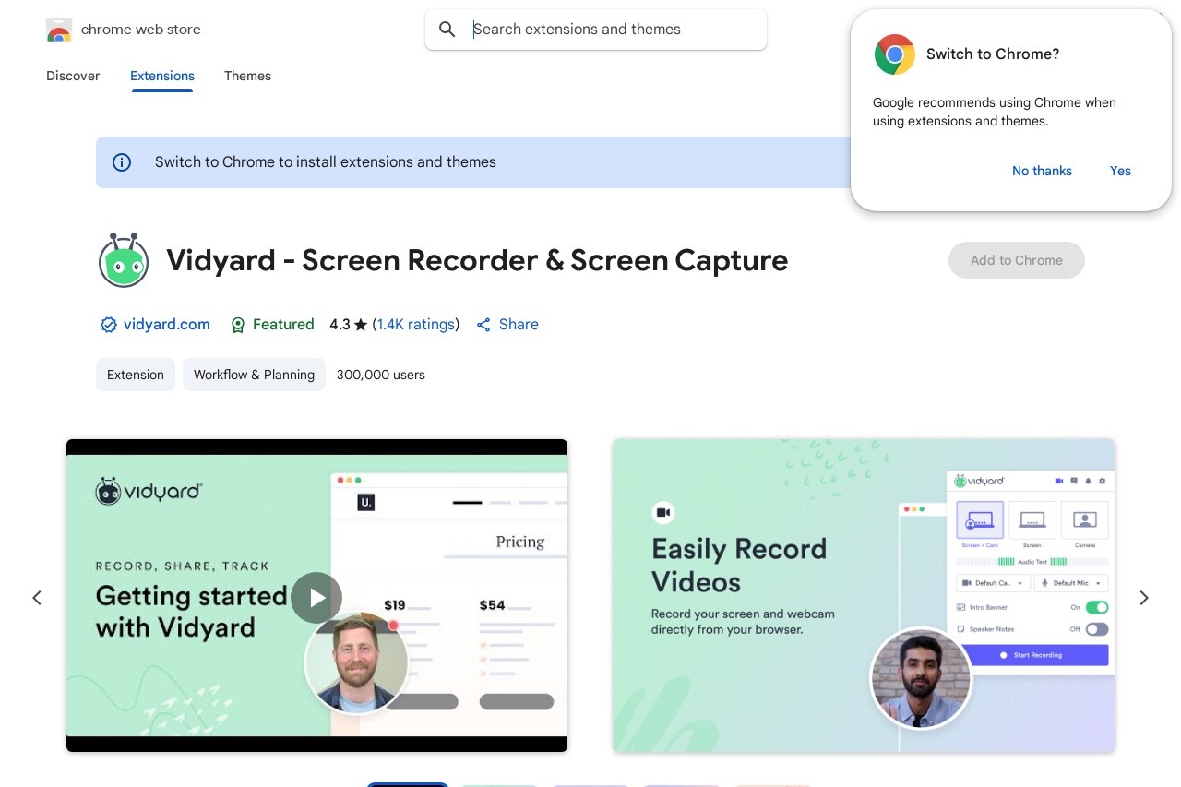1181x787 pixels.
Task: Focus the Search extensions and themes field
Action: 596,30
